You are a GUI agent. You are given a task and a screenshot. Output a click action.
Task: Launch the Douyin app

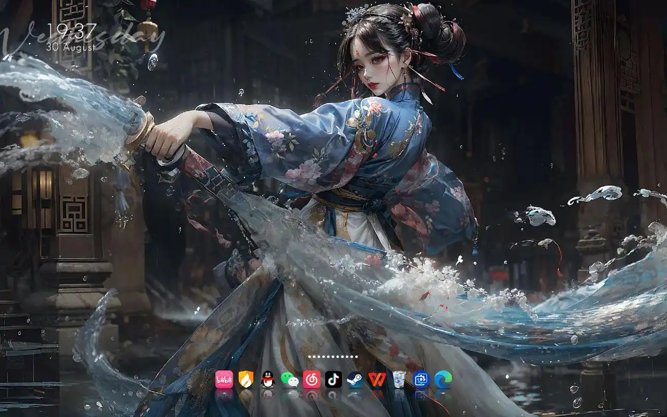(334, 380)
